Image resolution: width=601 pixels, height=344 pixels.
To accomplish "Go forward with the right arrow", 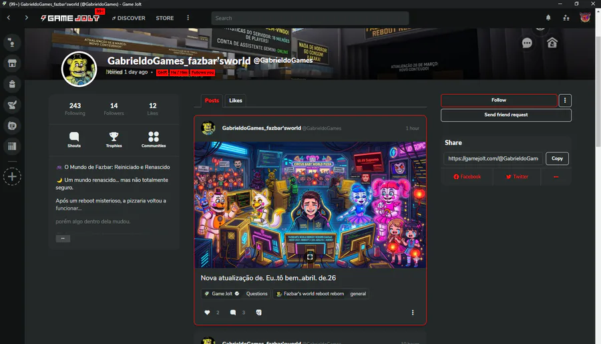I will [x=27, y=17].
